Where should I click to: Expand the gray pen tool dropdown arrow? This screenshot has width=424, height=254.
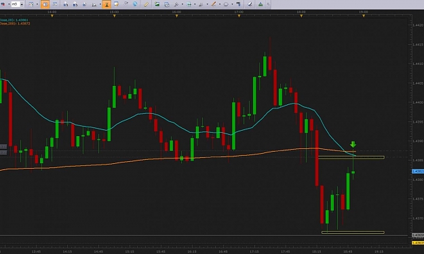tap(207, 4)
